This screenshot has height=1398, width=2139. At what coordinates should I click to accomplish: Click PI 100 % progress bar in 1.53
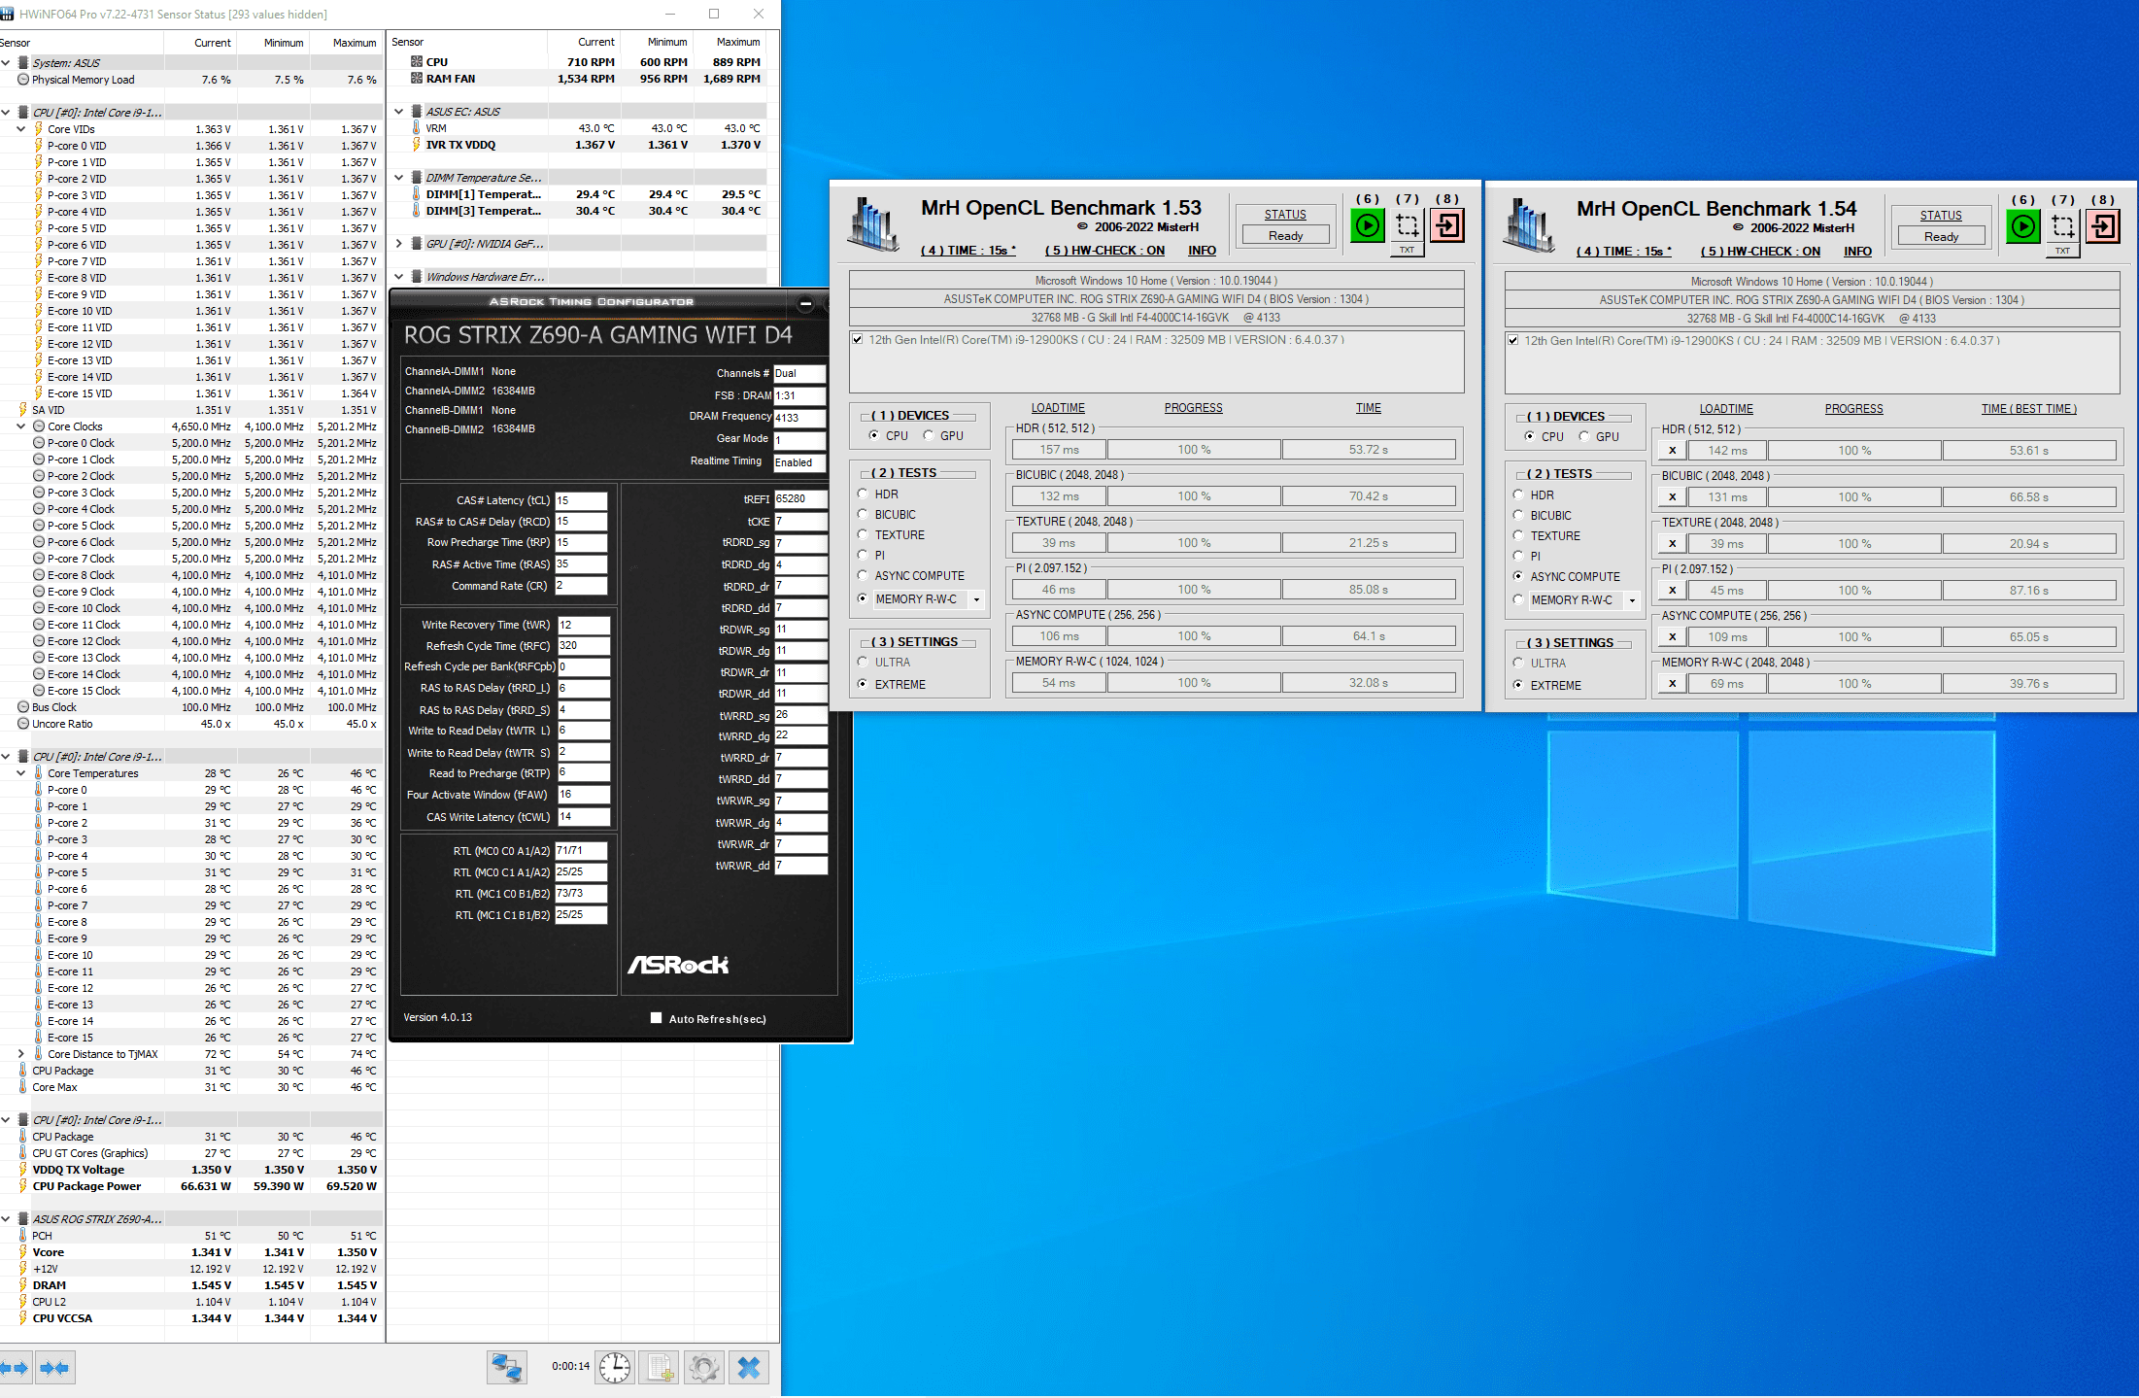point(1194,590)
